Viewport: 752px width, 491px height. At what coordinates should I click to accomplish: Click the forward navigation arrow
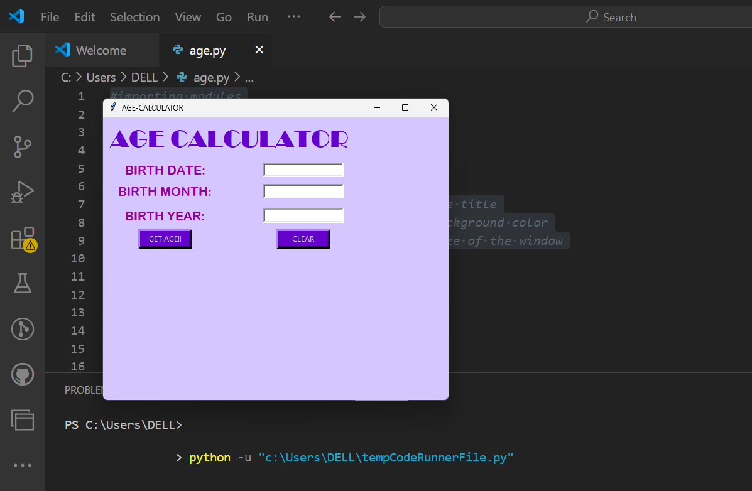pyautogui.click(x=359, y=17)
